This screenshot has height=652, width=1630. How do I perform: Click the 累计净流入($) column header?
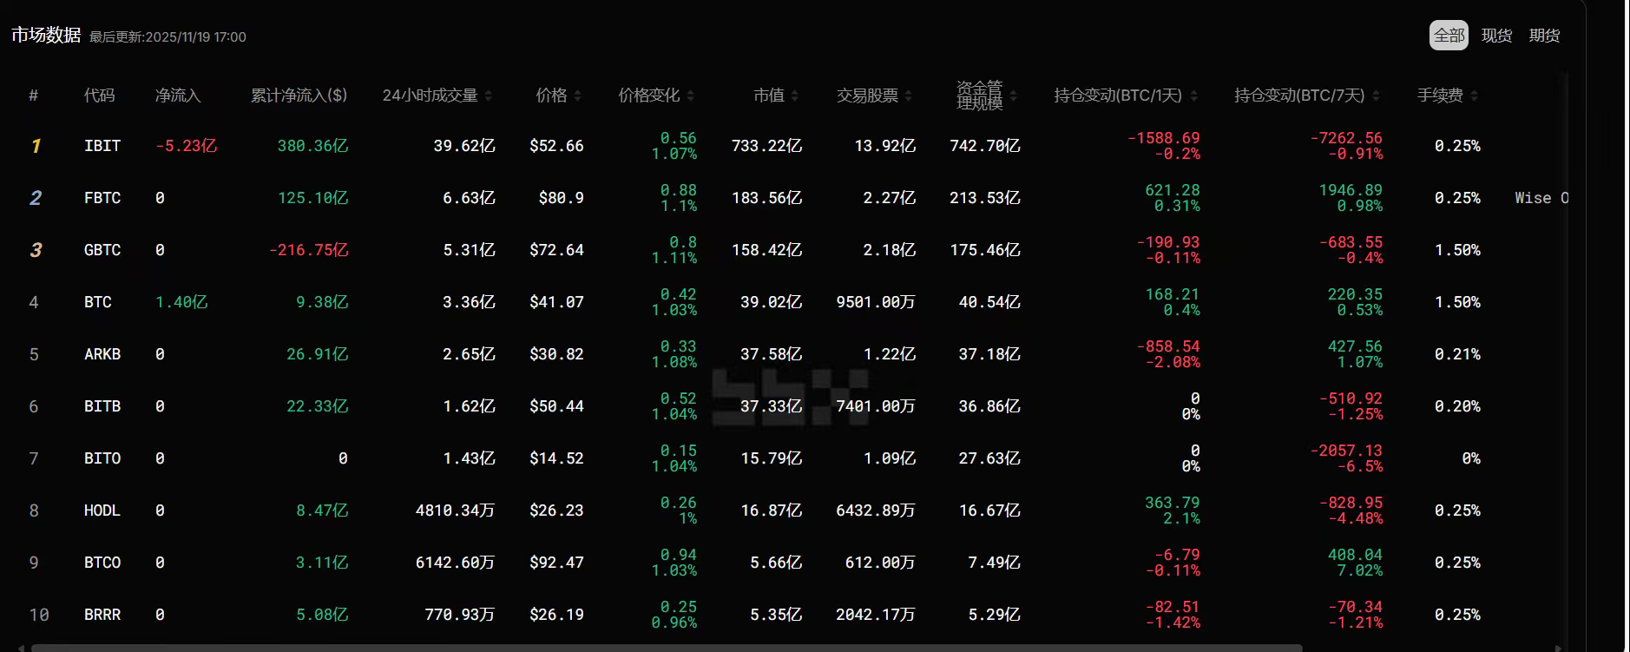299,95
